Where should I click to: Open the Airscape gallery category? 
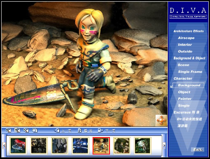tap(186, 38)
